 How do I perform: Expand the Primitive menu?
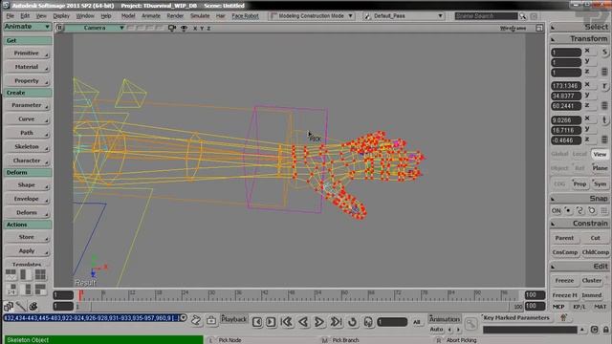pyautogui.click(x=28, y=54)
